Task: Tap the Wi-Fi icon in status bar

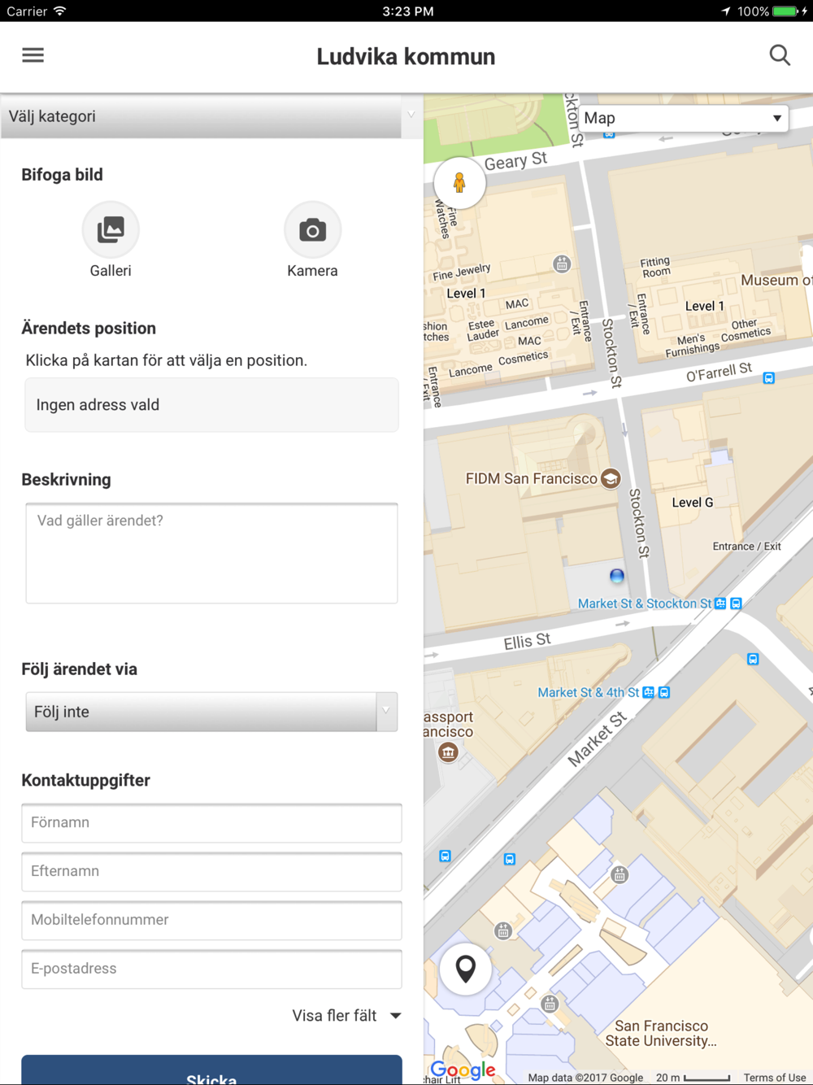Action: point(59,11)
